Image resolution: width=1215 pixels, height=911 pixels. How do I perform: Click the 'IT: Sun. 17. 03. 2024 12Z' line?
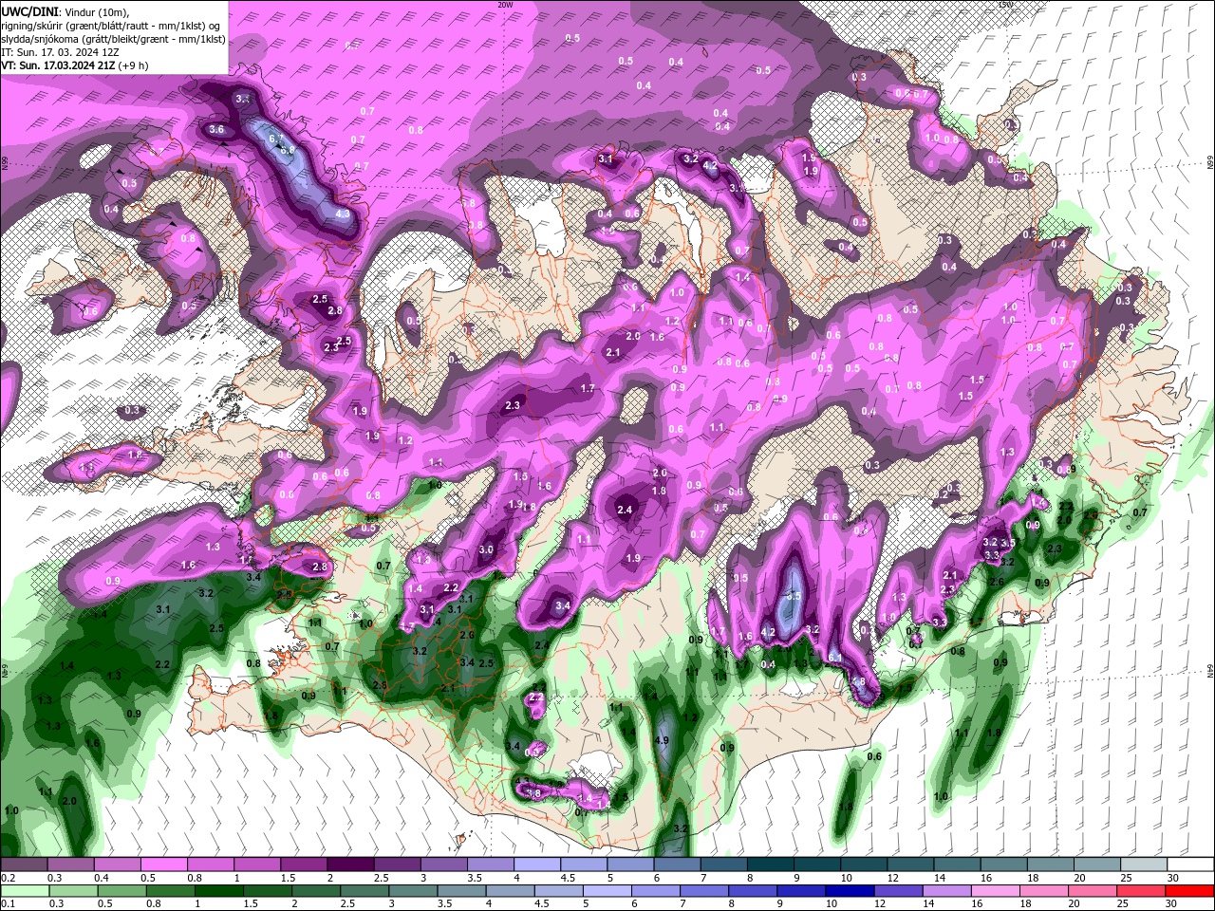tap(60, 52)
